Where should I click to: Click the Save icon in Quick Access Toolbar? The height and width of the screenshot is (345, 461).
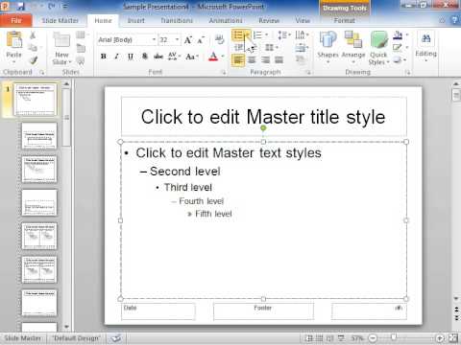[21, 6]
